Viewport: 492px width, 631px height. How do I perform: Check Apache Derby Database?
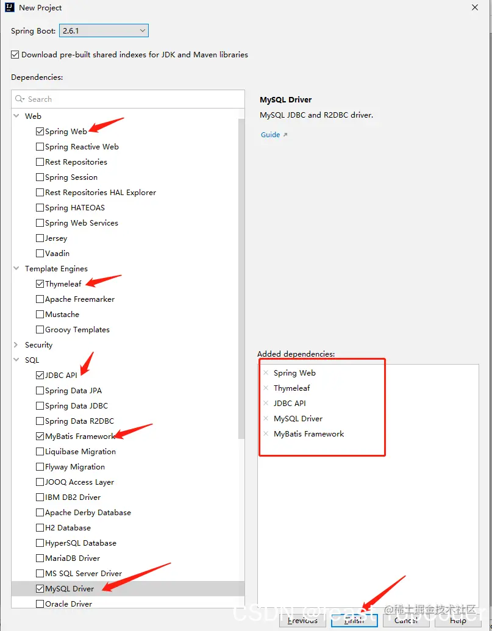pos(40,512)
